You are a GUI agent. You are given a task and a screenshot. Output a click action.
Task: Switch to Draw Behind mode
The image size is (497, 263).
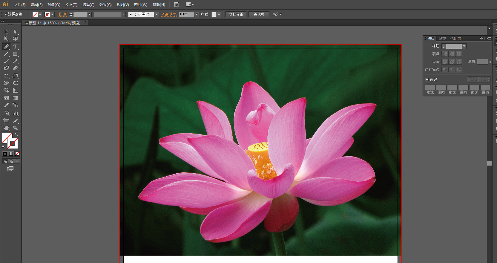[x=11, y=161]
